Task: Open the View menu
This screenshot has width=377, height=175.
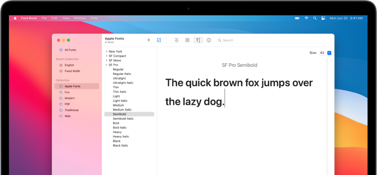Action: pyautogui.click(x=65, y=18)
